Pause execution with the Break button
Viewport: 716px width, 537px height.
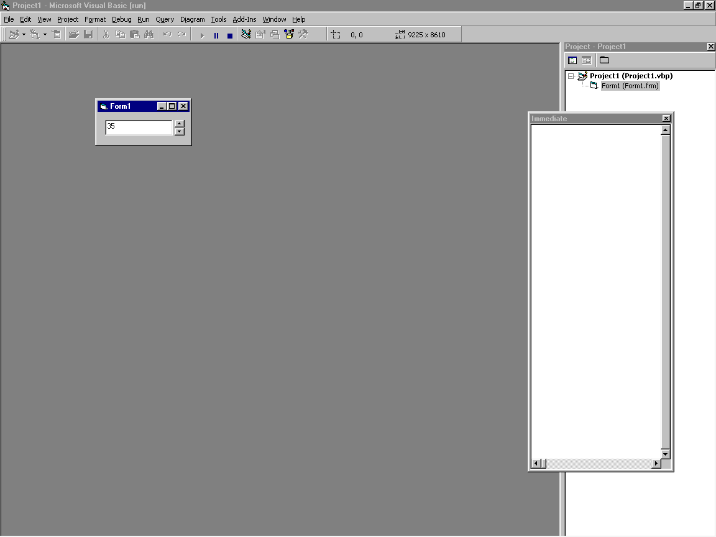216,35
